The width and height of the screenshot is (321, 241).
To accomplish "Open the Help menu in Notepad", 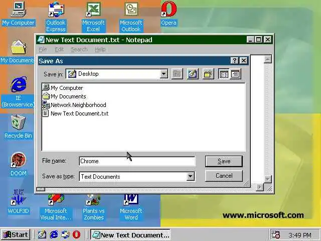I will point(100,49).
